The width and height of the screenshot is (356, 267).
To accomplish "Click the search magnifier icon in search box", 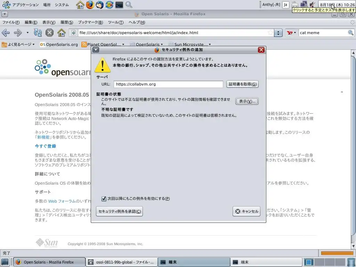I will pyautogui.click(x=351, y=33).
